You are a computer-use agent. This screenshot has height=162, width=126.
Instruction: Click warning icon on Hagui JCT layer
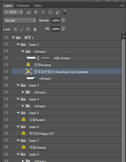coord(24,133)
